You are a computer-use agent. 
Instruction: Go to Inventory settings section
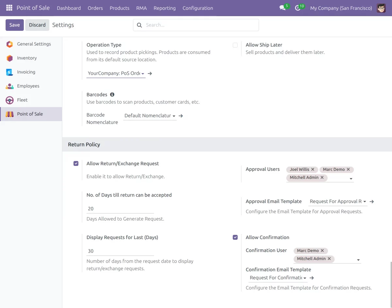coord(27,58)
